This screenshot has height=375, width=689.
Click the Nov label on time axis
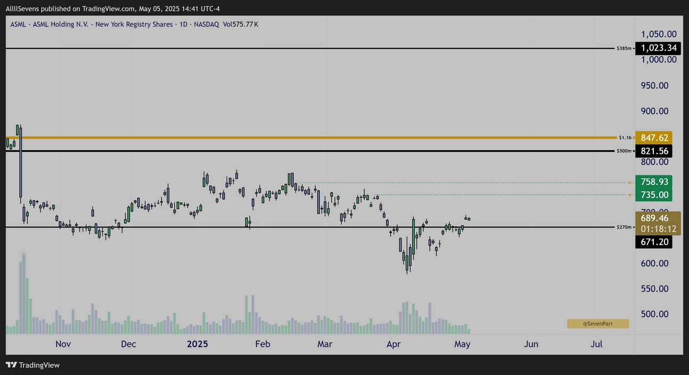(x=63, y=344)
